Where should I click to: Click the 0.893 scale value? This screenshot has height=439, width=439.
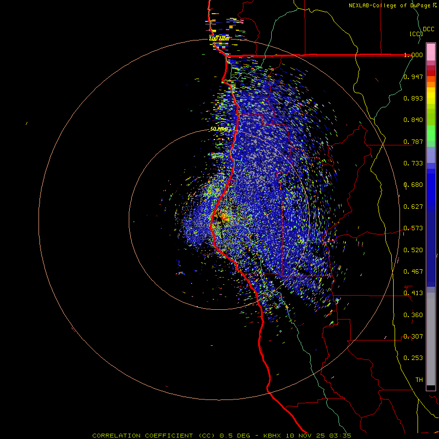(x=413, y=98)
